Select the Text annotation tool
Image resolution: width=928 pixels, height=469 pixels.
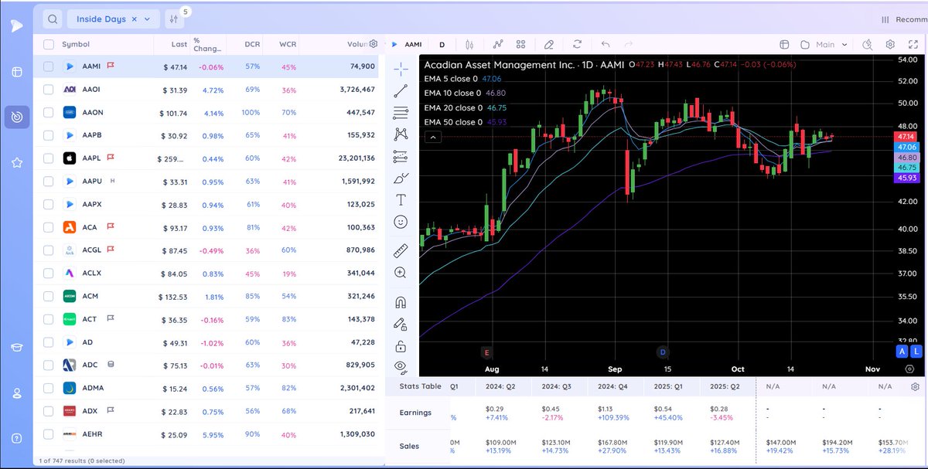(401, 199)
